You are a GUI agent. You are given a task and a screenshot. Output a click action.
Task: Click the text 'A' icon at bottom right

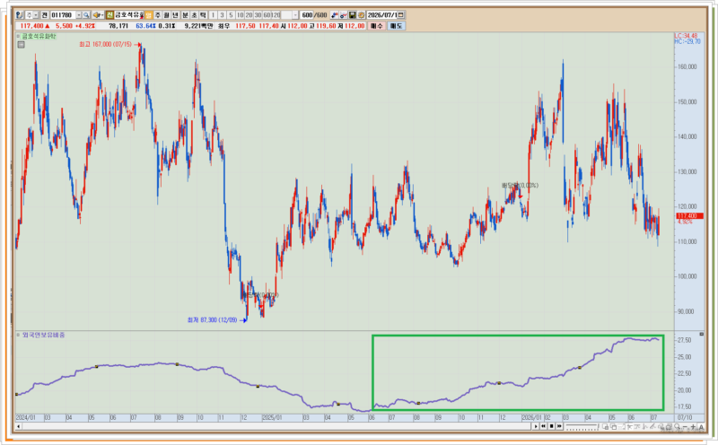[x=701, y=426]
